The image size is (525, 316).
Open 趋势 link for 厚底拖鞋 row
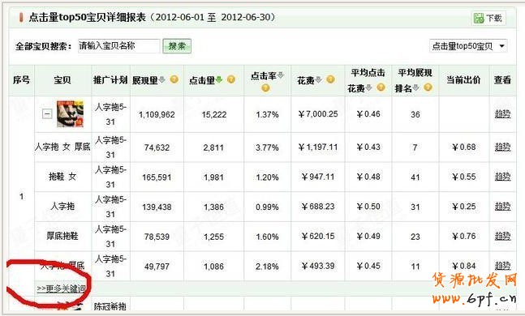click(502, 236)
